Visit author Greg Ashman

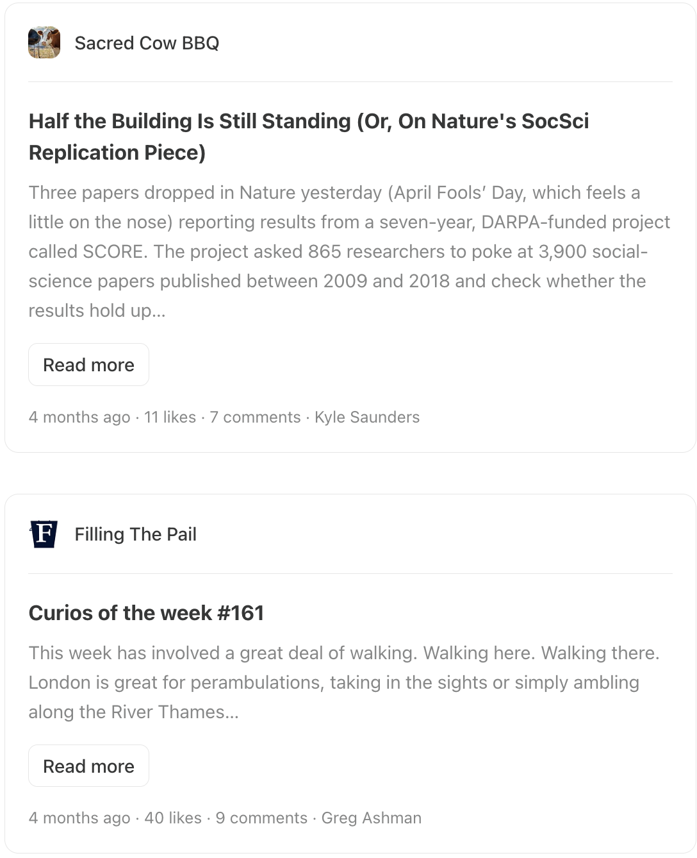click(372, 818)
